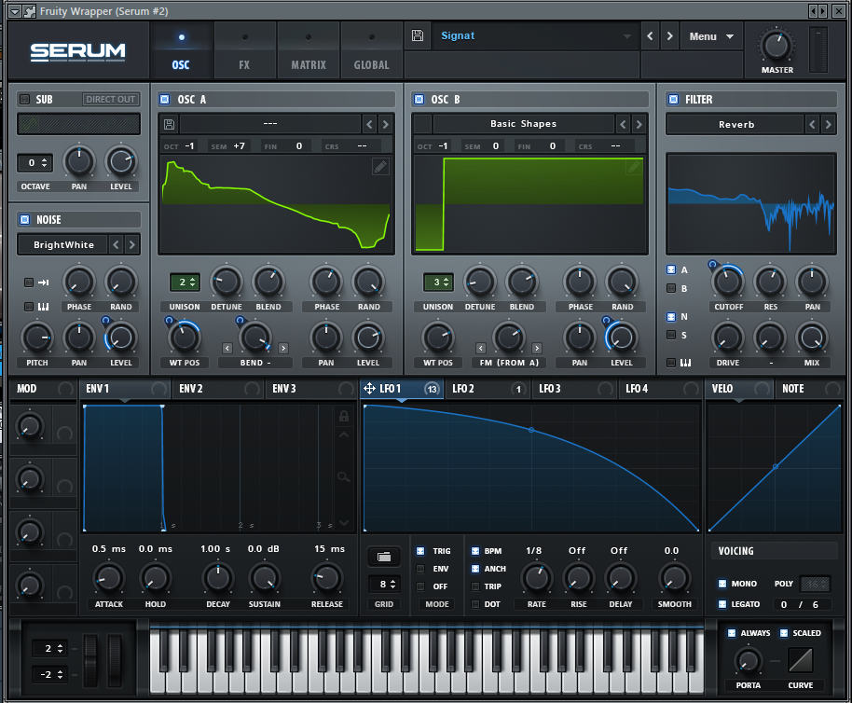Screen dimensions: 852x703
Task: Open the LFO shape folder icon
Action: (384, 557)
